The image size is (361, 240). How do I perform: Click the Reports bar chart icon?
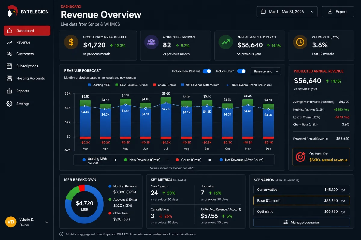coord(9,91)
